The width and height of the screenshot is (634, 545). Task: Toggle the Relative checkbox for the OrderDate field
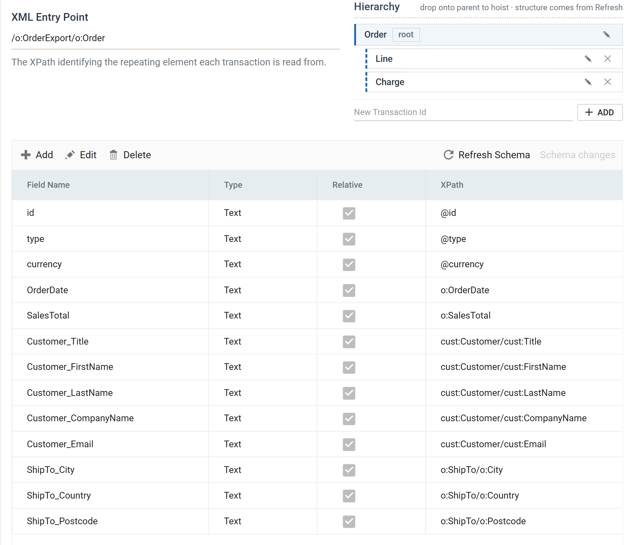pyautogui.click(x=349, y=290)
